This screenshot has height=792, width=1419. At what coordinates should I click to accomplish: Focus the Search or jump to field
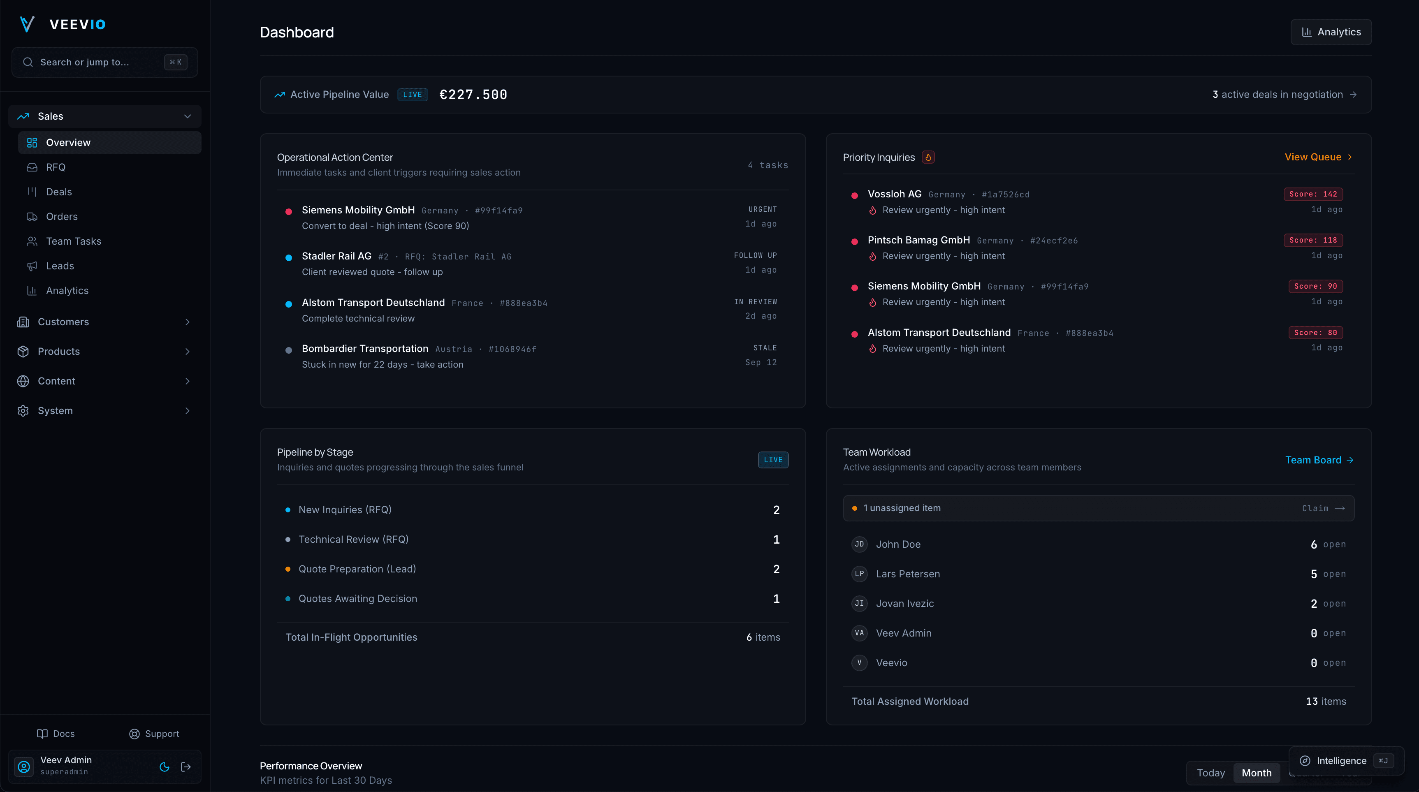pos(104,62)
